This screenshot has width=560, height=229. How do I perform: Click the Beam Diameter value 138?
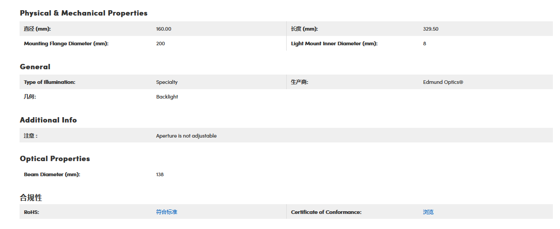[x=160, y=174]
